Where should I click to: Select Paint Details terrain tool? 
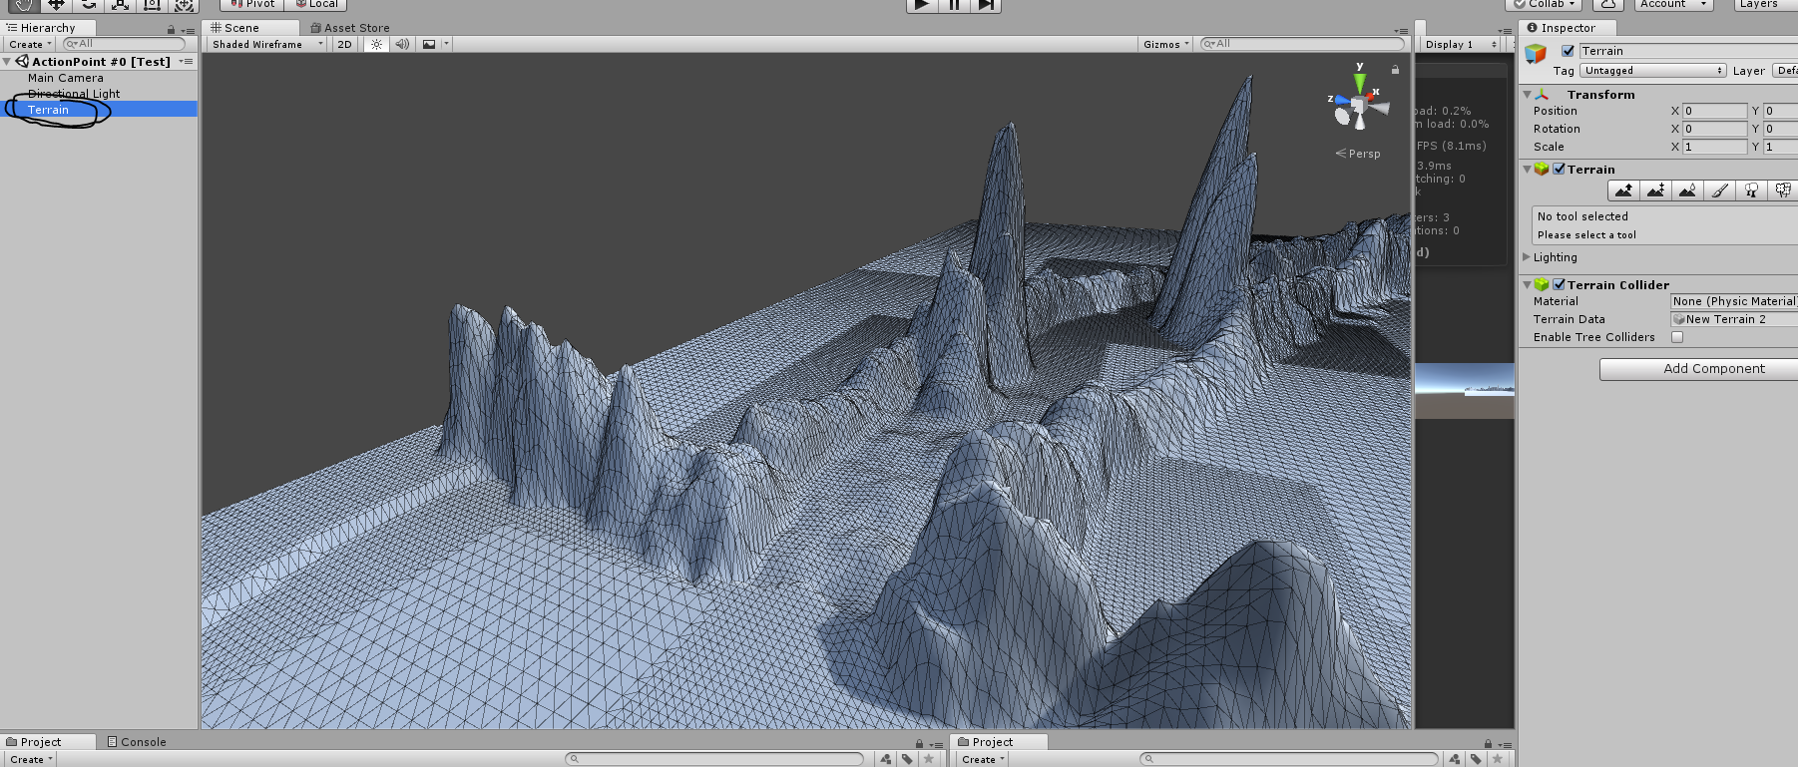1782,191
